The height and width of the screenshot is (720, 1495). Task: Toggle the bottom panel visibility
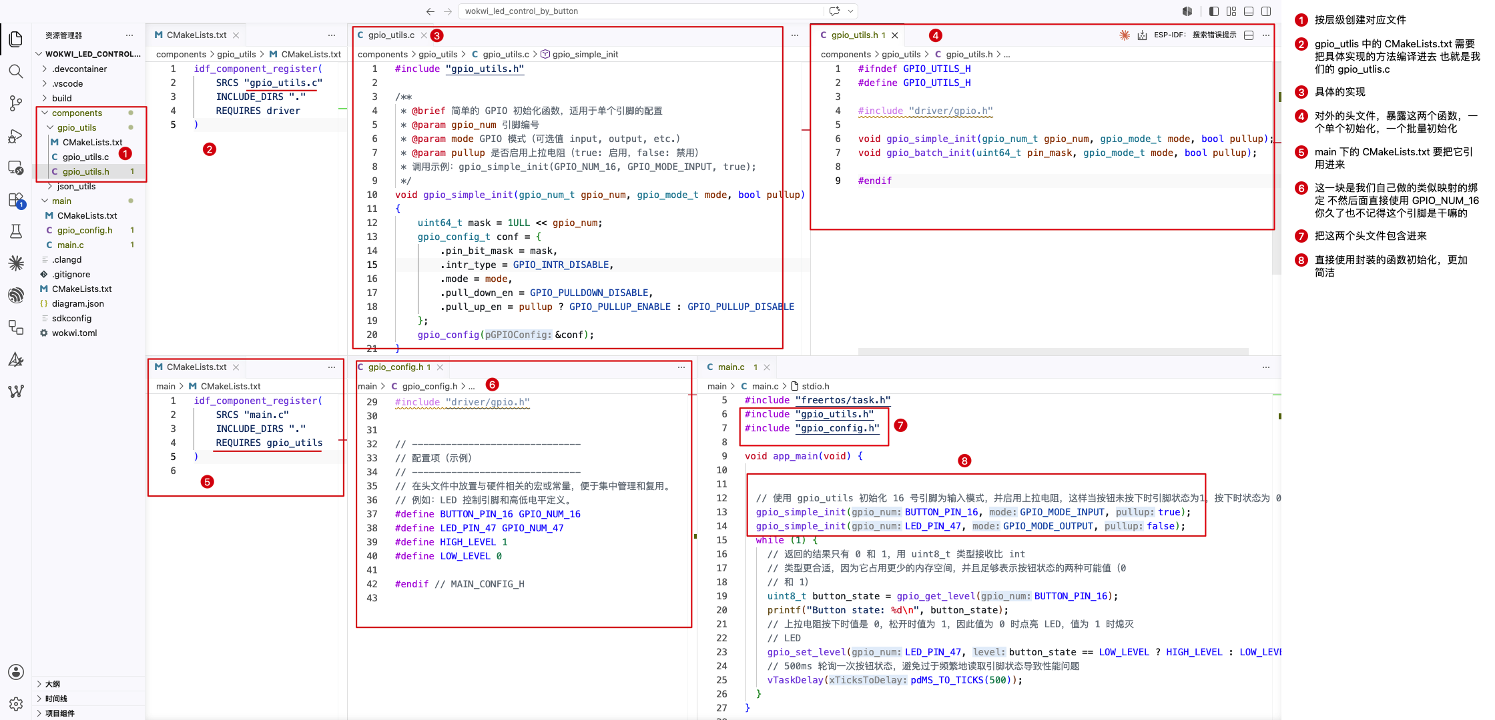point(1249,11)
